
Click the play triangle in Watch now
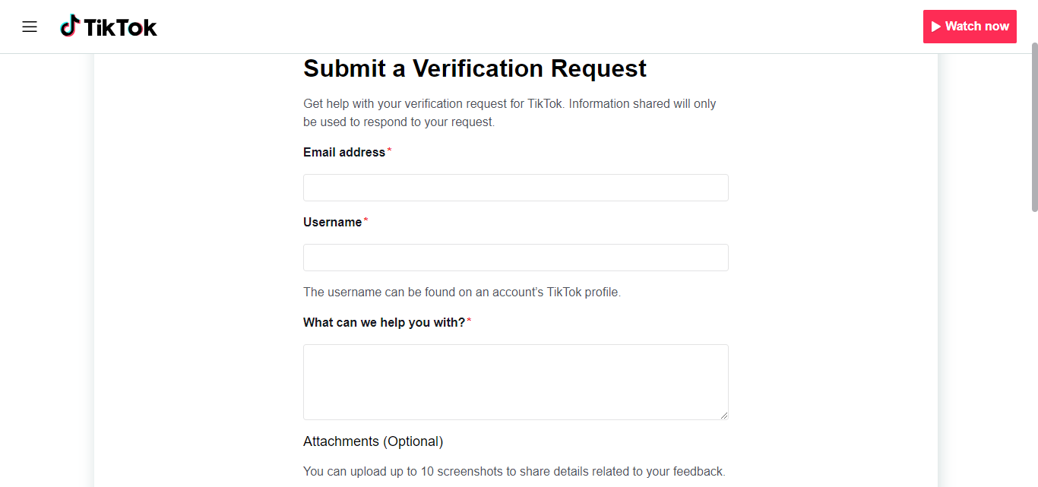(x=936, y=27)
